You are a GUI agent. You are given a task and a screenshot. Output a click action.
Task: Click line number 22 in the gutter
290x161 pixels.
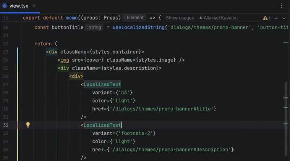pyautogui.click(x=5, y=43)
